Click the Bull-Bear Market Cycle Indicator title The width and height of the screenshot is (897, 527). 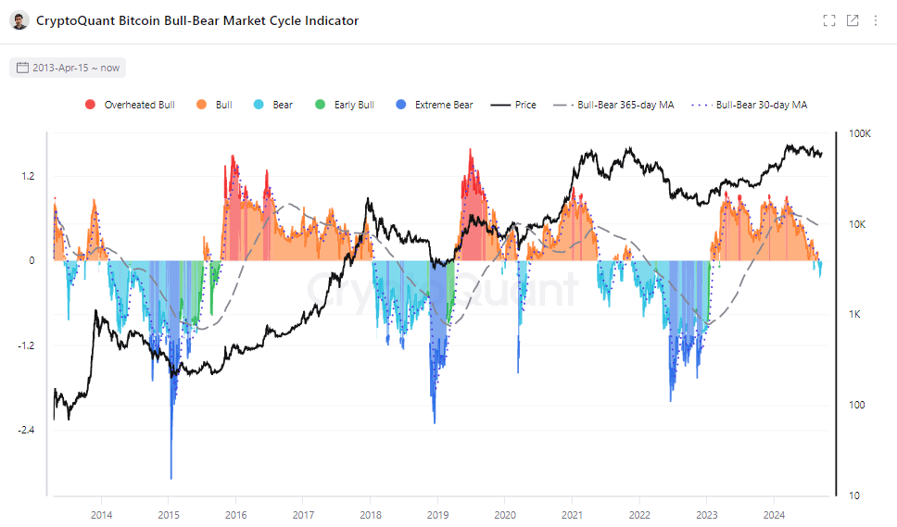pyautogui.click(x=196, y=20)
